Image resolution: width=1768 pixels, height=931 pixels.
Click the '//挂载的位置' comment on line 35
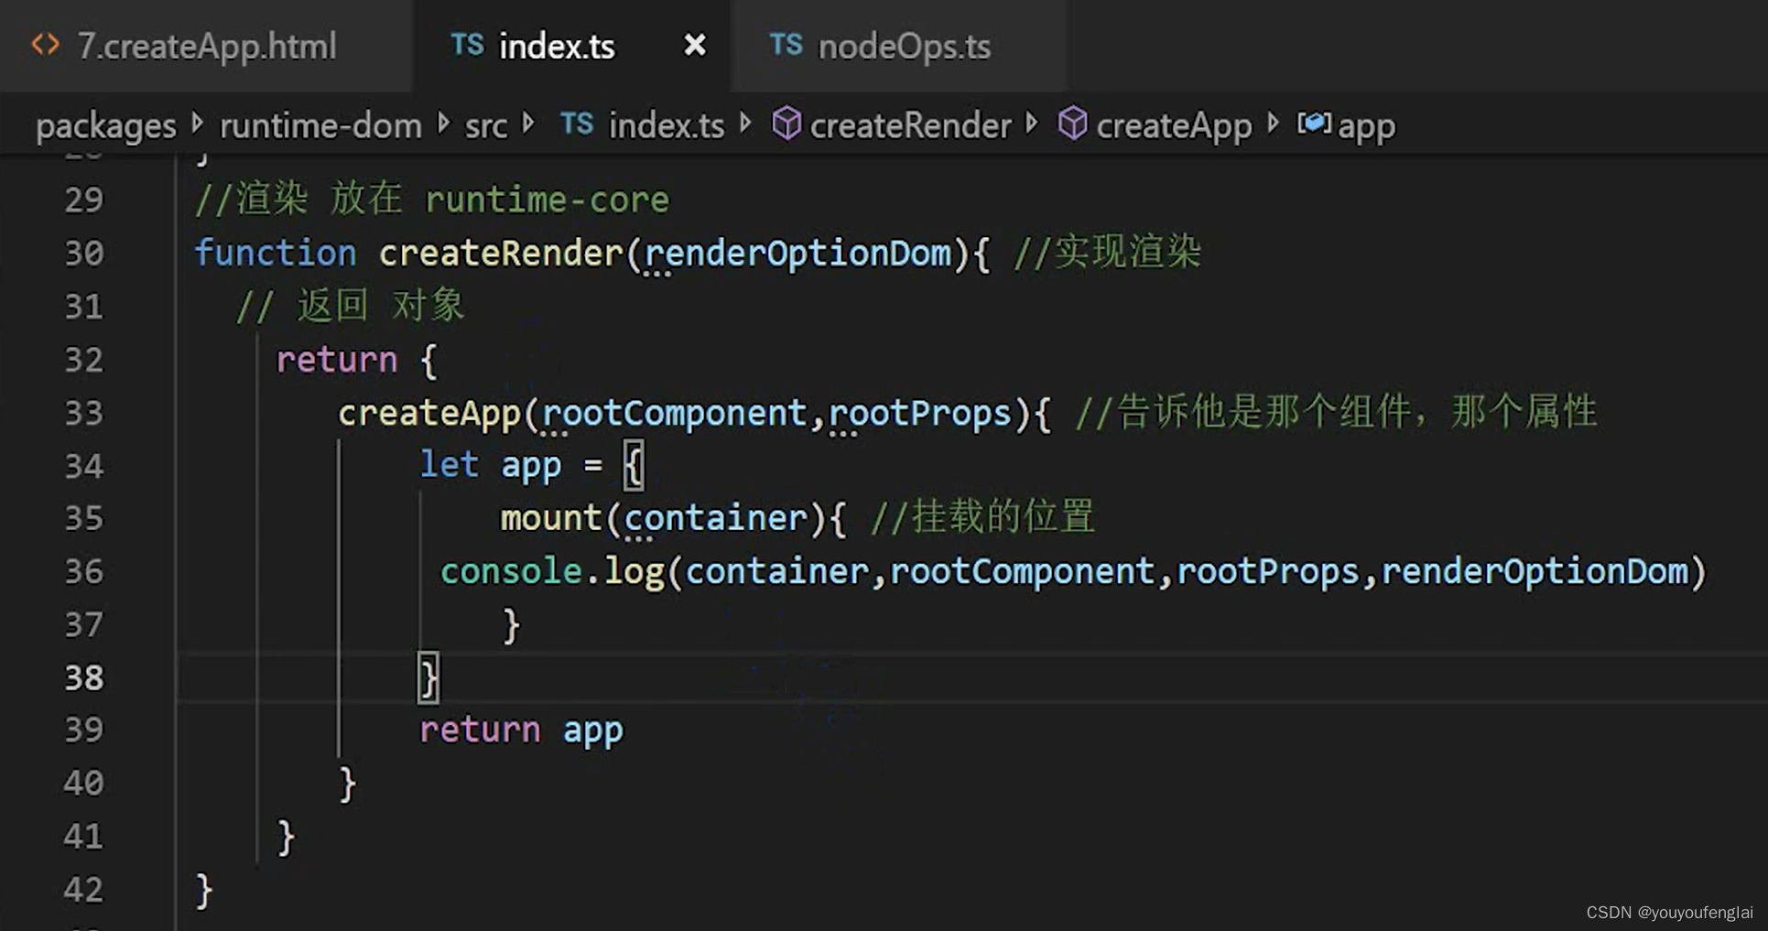[982, 516]
